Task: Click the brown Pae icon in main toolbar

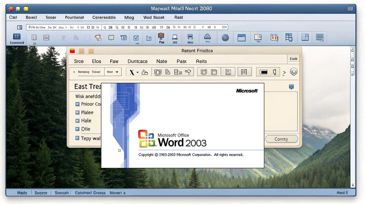Action: click(161, 36)
